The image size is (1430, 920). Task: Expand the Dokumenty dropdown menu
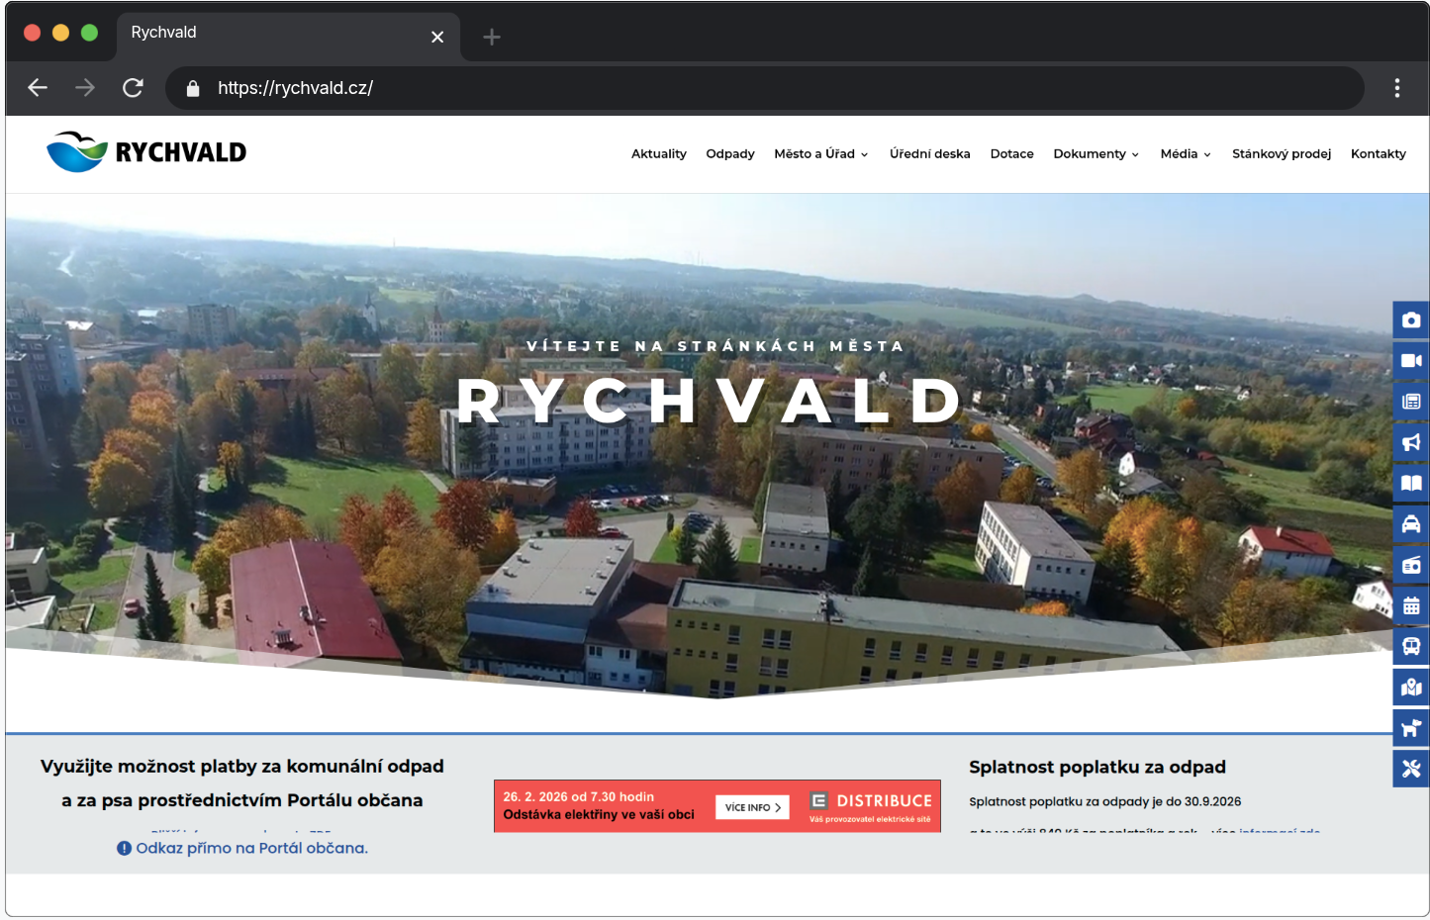1096,154
